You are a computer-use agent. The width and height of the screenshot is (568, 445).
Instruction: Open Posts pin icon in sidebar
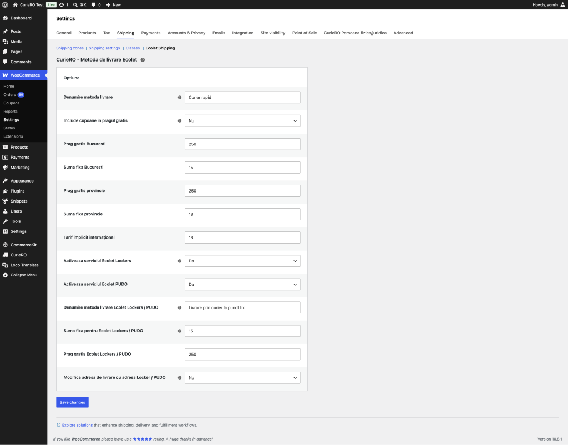click(6, 32)
